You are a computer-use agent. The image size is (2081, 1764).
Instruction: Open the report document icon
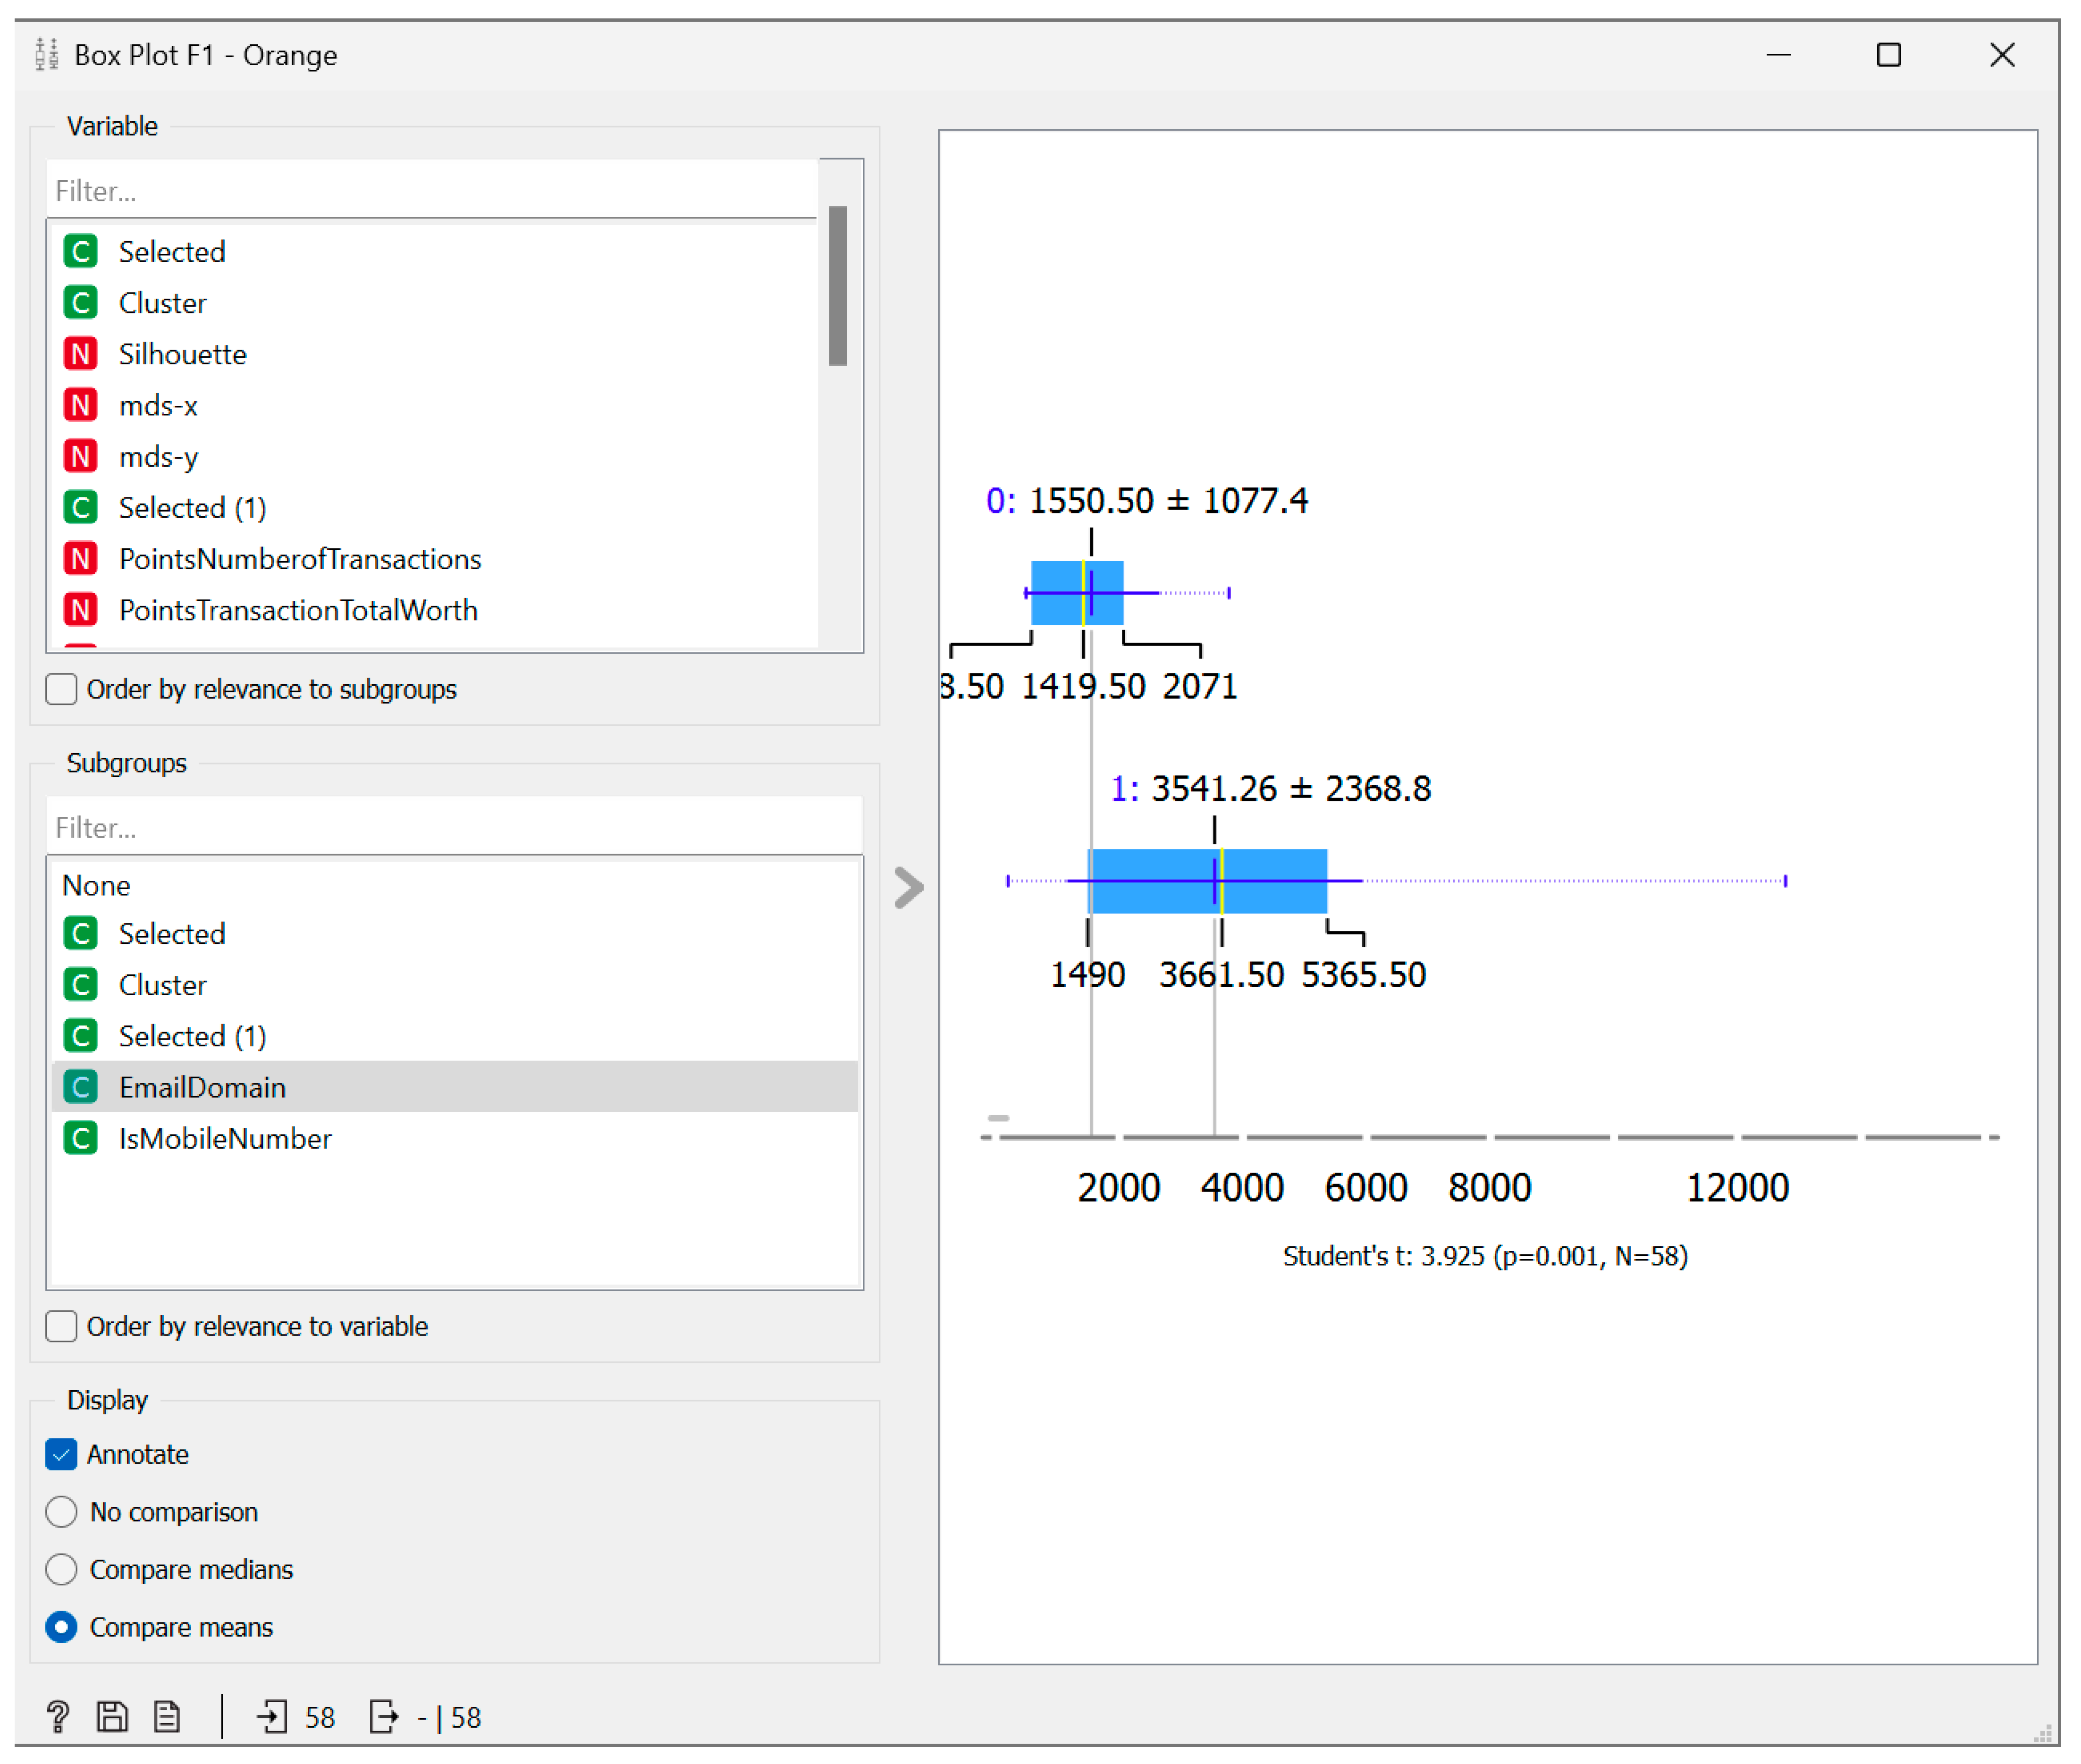[x=167, y=1717]
